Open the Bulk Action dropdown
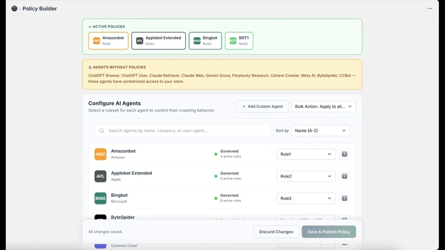 [x=324, y=107]
